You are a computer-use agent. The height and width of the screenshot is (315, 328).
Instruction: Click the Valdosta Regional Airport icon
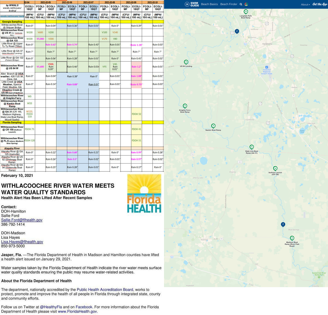[x=267, y=67]
